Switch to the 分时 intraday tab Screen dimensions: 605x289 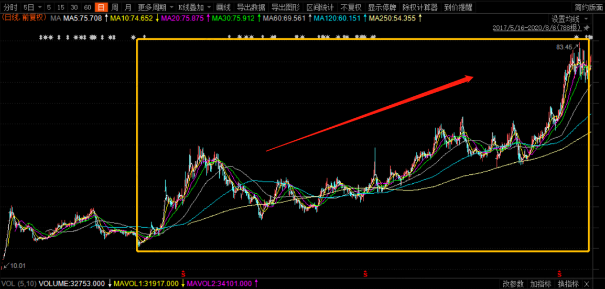9,7
